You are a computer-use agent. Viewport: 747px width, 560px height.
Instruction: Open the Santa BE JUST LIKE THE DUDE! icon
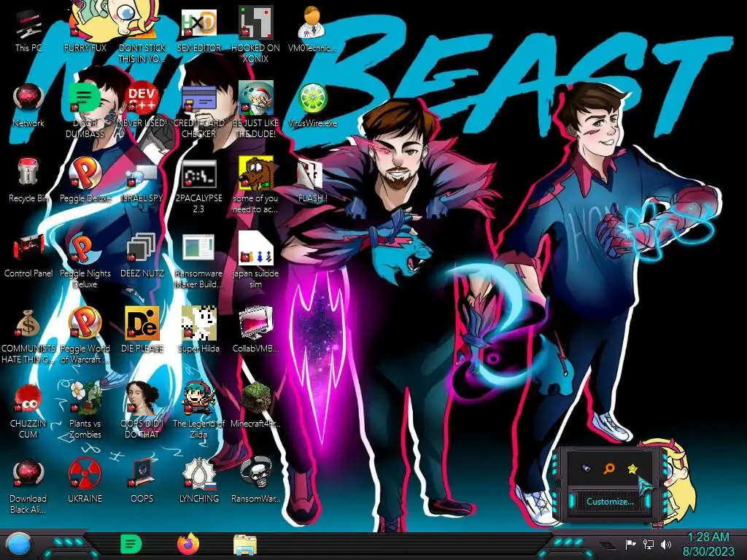click(256, 98)
